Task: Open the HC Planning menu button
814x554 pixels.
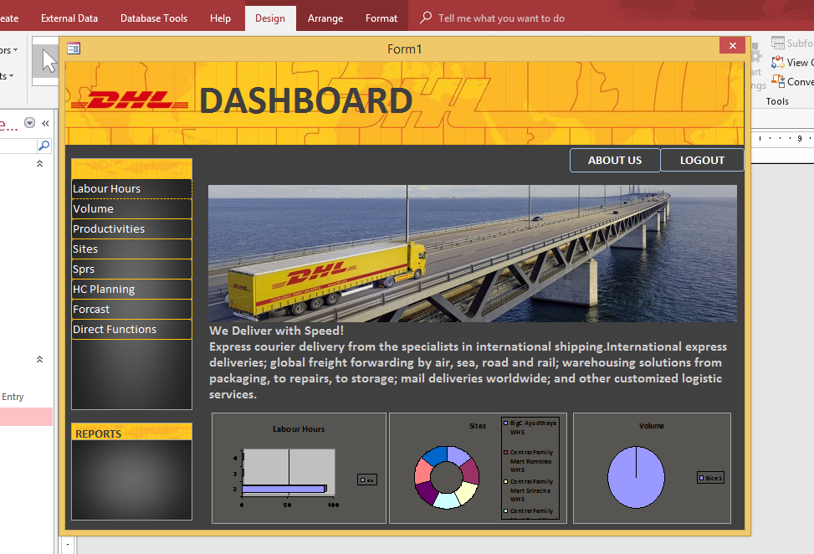Action: (132, 290)
